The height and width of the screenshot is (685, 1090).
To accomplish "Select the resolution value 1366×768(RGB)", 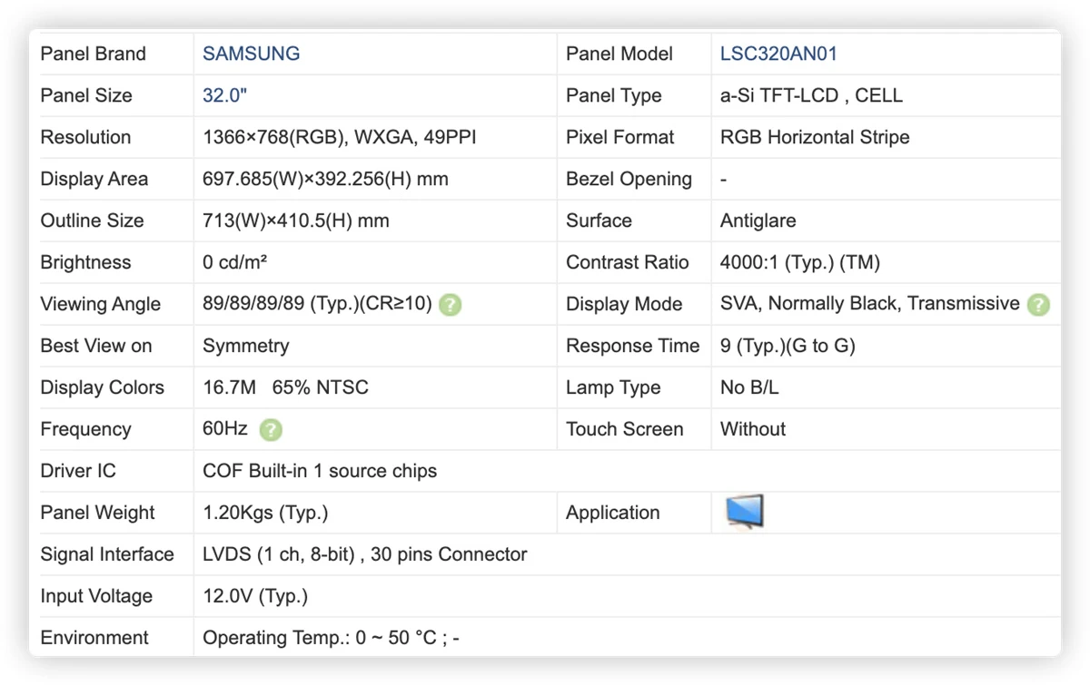I will 275,137.
